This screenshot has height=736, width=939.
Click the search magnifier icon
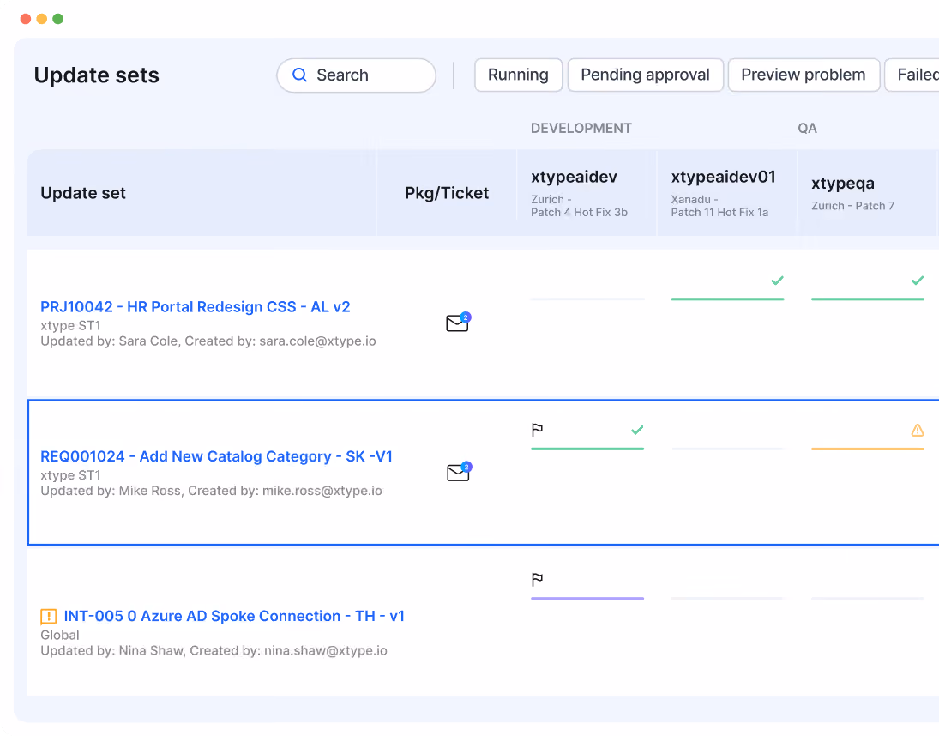pyautogui.click(x=299, y=75)
